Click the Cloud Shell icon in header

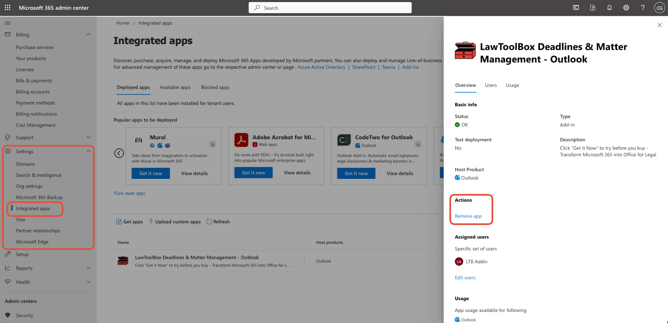576,8
